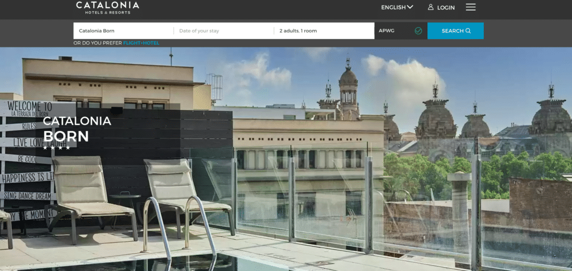
Task: Click the FLIGHT+HOTEL link
Action: click(x=141, y=43)
